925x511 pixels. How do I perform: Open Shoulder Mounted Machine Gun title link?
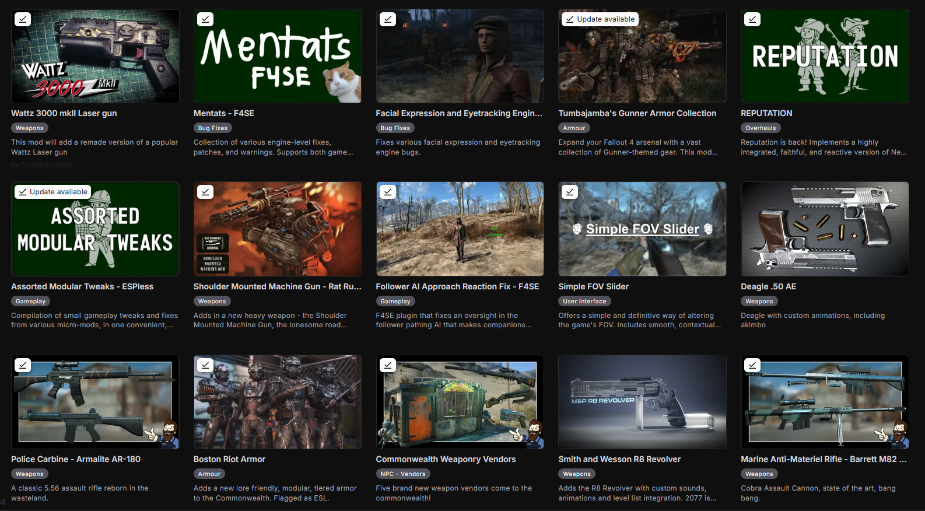click(x=278, y=286)
